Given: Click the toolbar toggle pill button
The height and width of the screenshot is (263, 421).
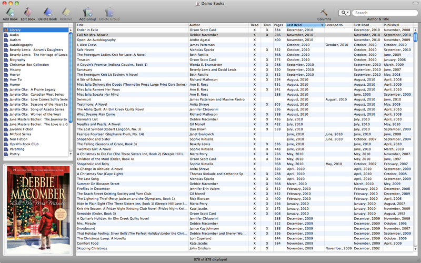Looking at the screenshot, I should coord(415,3).
